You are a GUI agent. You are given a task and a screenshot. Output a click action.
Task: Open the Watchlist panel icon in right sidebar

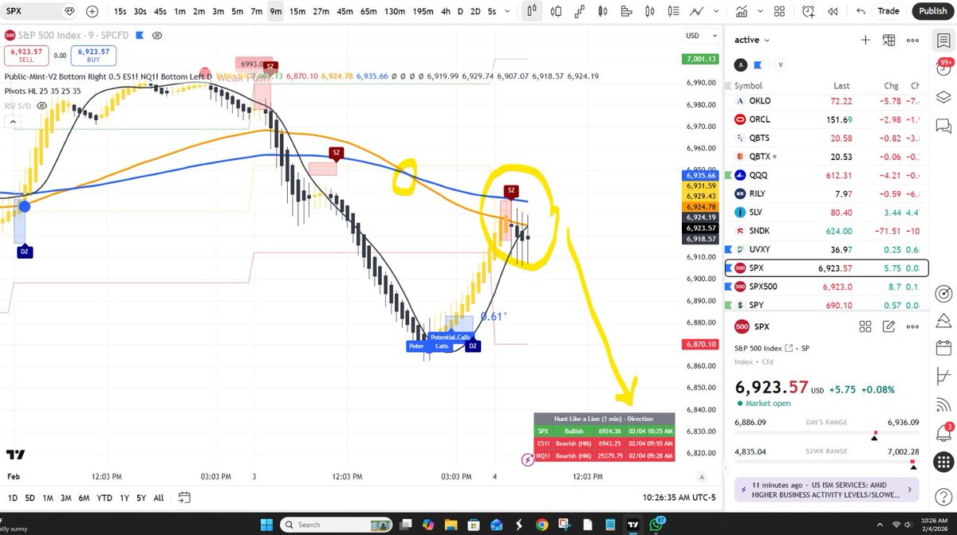click(x=944, y=40)
